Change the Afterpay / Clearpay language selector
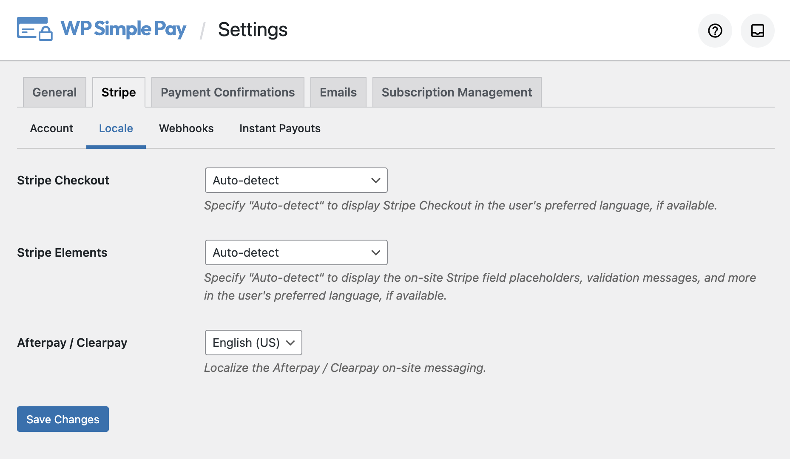 [x=253, y=343]
